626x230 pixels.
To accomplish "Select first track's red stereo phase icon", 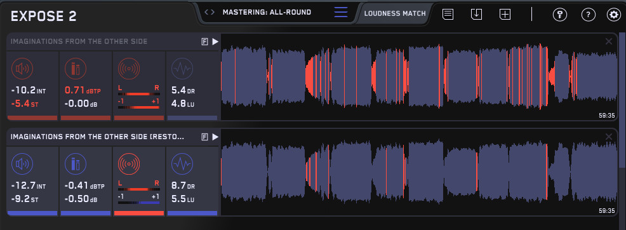I will click(129, 69).
